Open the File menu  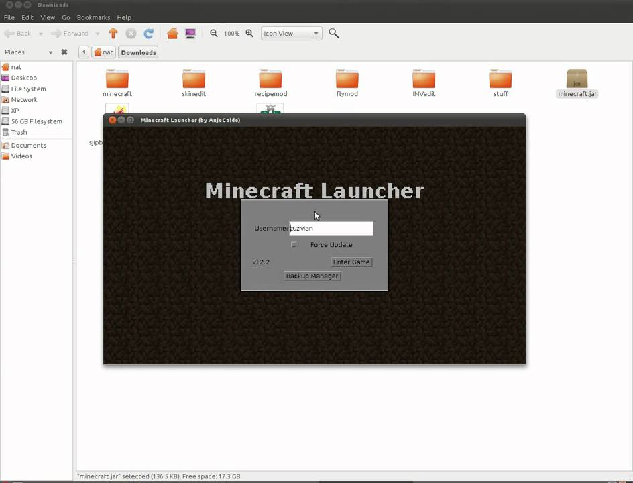pyautogui.click(x=9, y=17)
